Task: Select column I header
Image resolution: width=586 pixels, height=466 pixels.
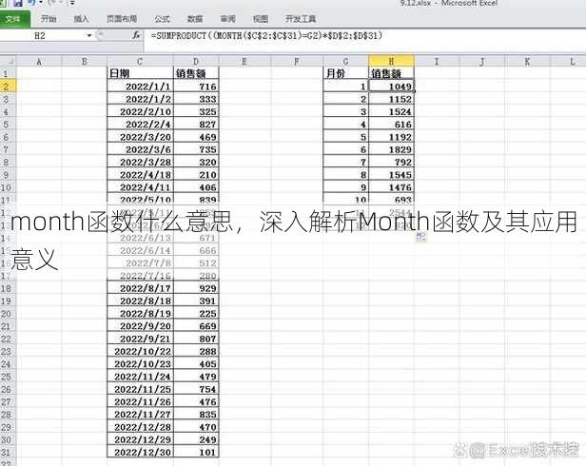Action: click(x=437, y=61)
